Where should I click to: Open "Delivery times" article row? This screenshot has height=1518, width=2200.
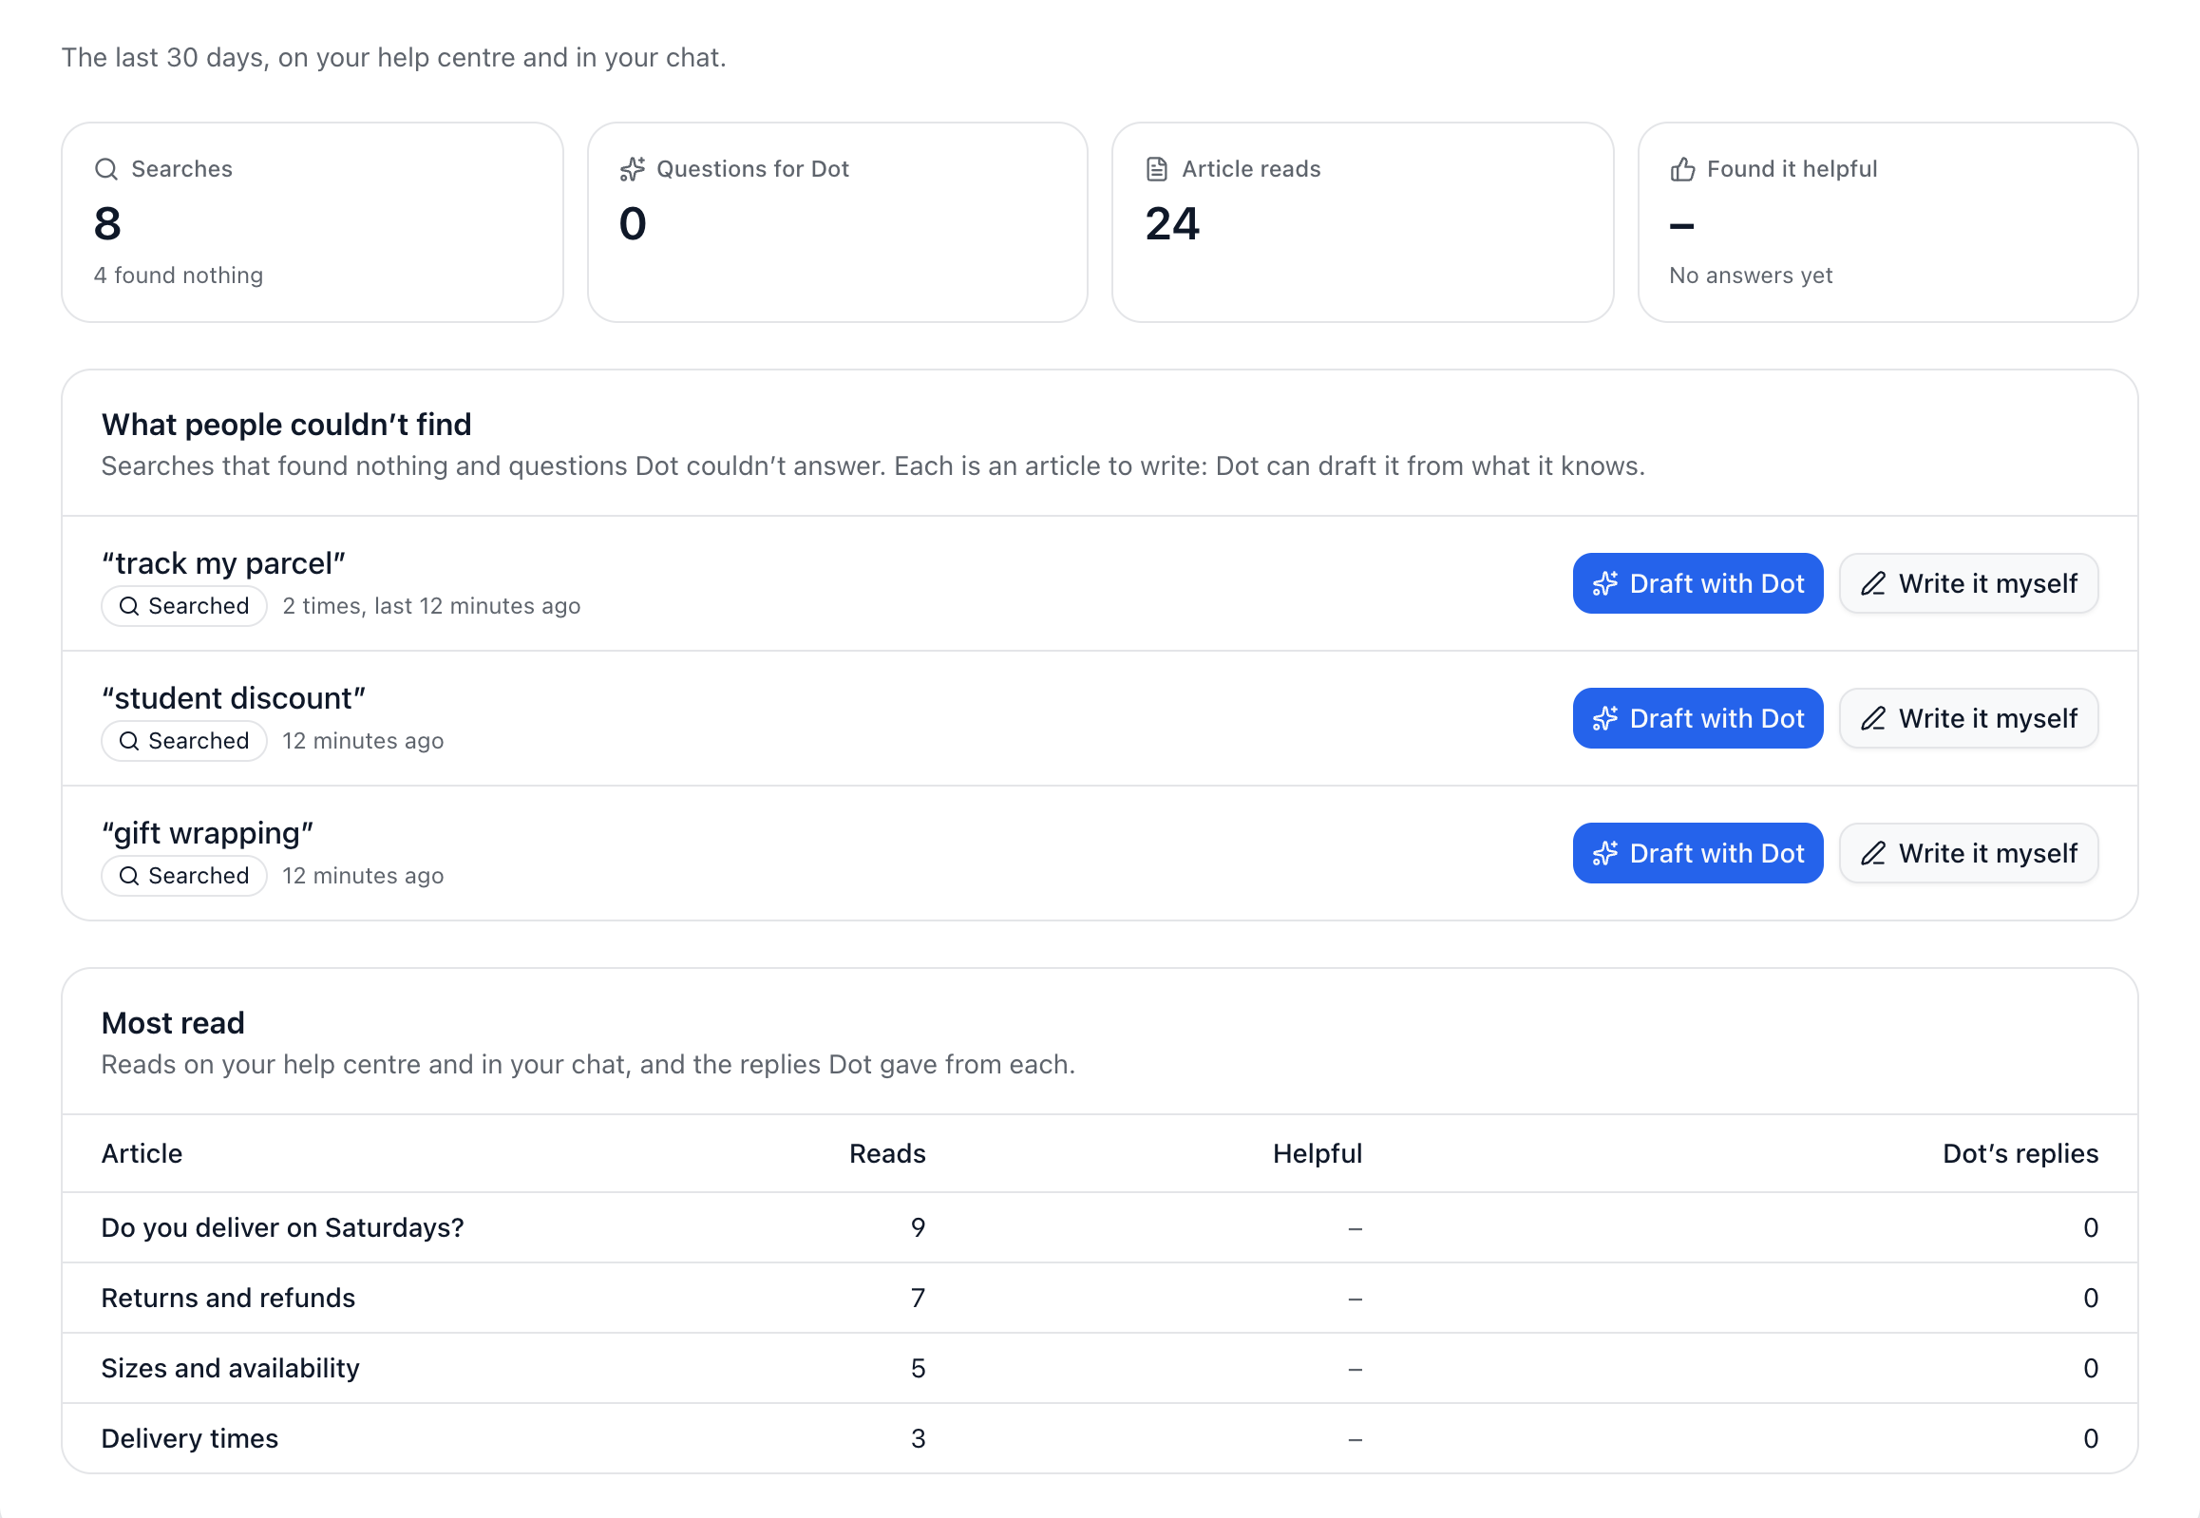pos(1099,1439)
